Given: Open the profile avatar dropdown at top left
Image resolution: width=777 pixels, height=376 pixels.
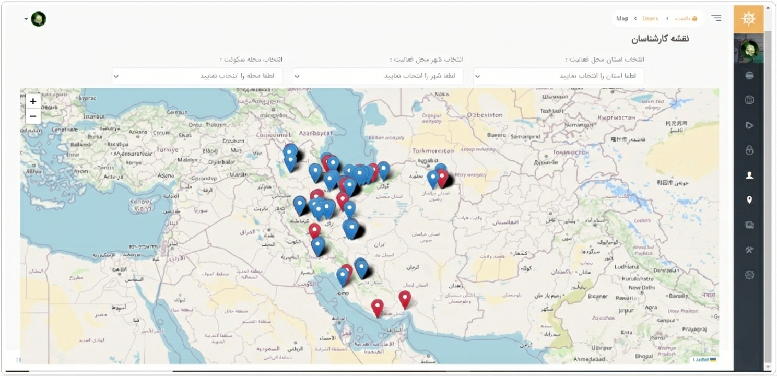Looking at the screenshot, I should (x=36, y=19).
